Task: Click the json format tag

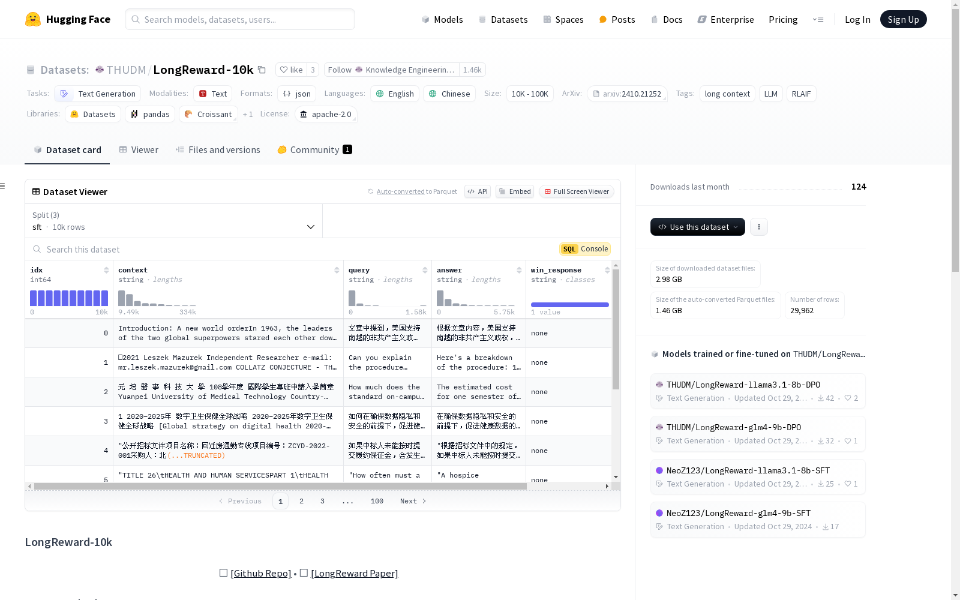Action: [x=296, y=94]
